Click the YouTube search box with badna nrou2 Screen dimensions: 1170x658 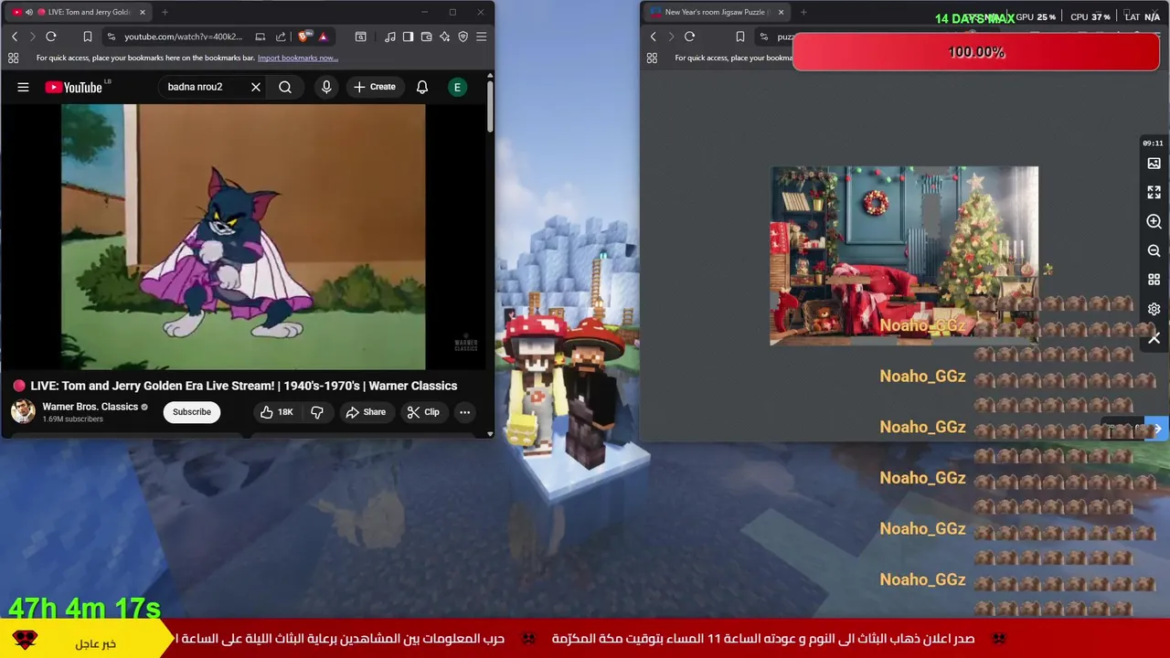(203, 87)
